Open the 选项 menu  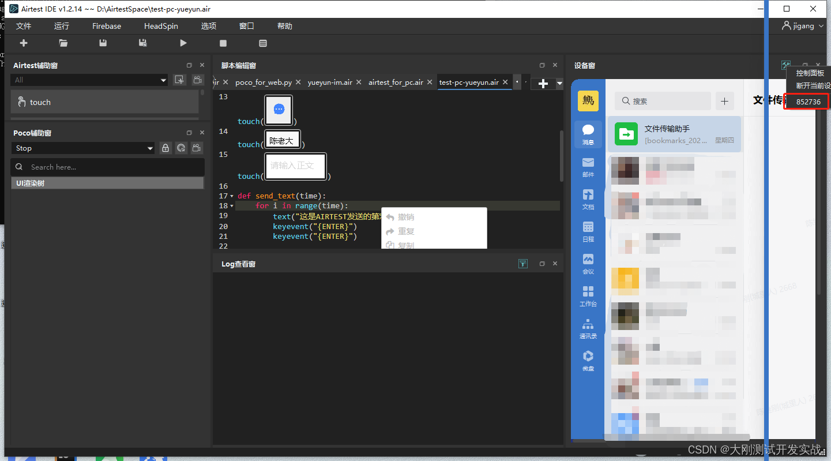coord(209,26)
